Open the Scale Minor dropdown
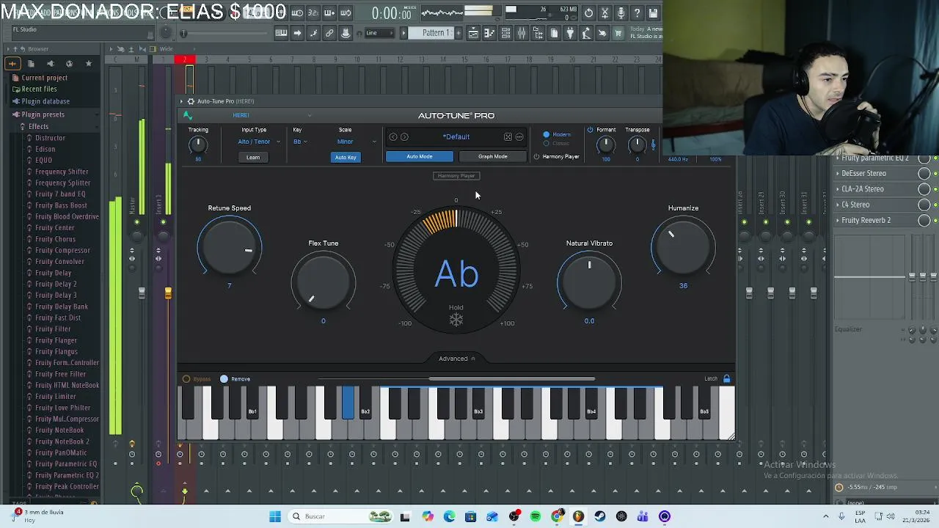Image resolution: width=939 pixels, height=528 pixels. point(357,142)
